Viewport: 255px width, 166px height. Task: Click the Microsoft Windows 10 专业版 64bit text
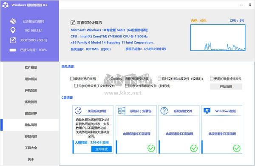pyautogui.click(x=110, y=30)
